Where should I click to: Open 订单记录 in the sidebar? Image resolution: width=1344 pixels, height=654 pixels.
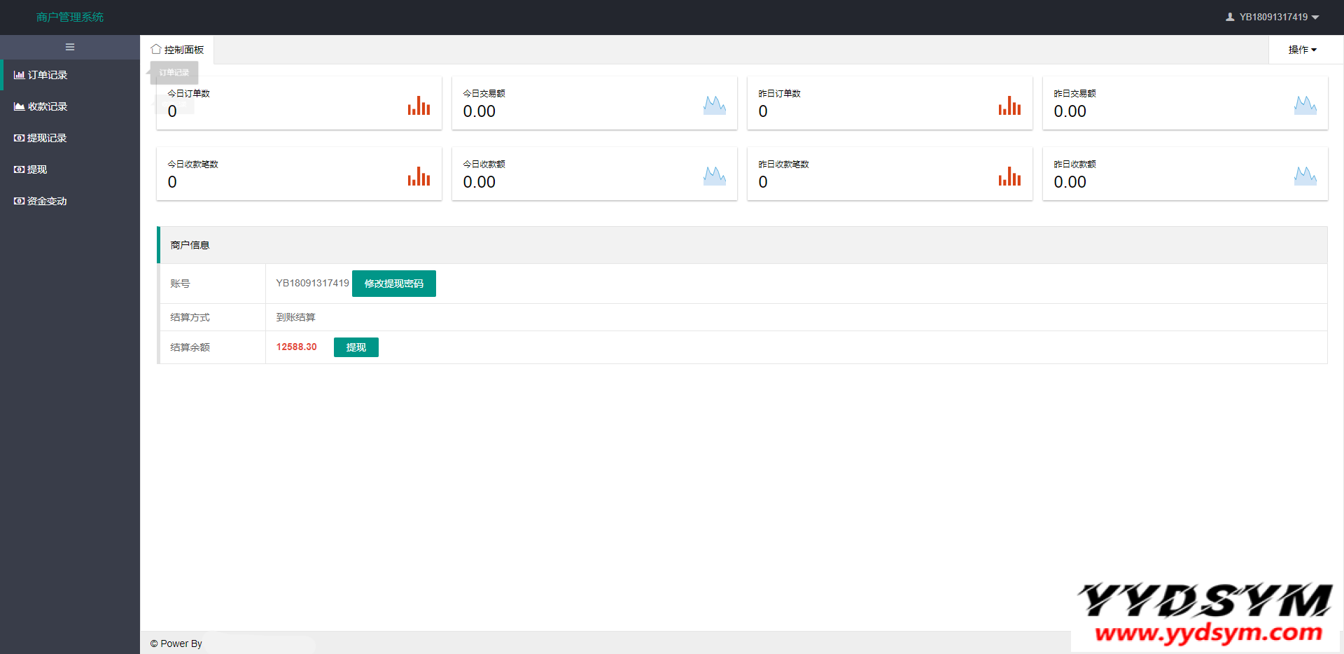point(47,75)
